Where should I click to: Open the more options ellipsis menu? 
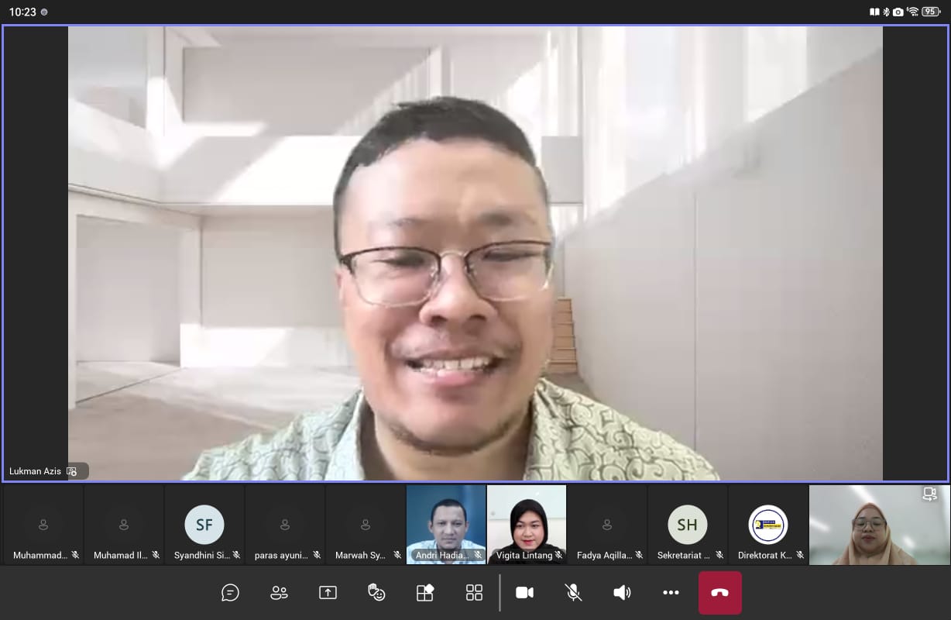pyautogui.click(x=671, y=593)
